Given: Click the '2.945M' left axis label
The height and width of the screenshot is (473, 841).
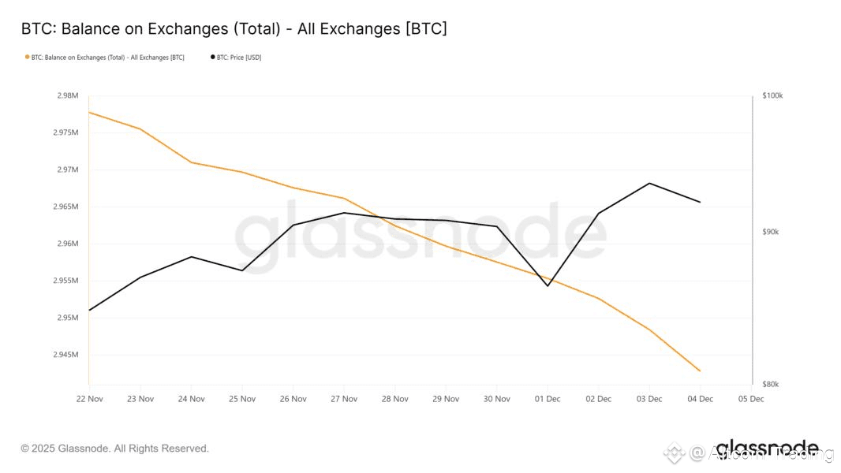Looking at the screenshot, I should pyautogui.click(x=66, y=355).
